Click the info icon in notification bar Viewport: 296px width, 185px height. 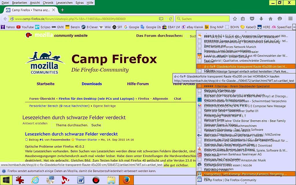pos(3,171)
